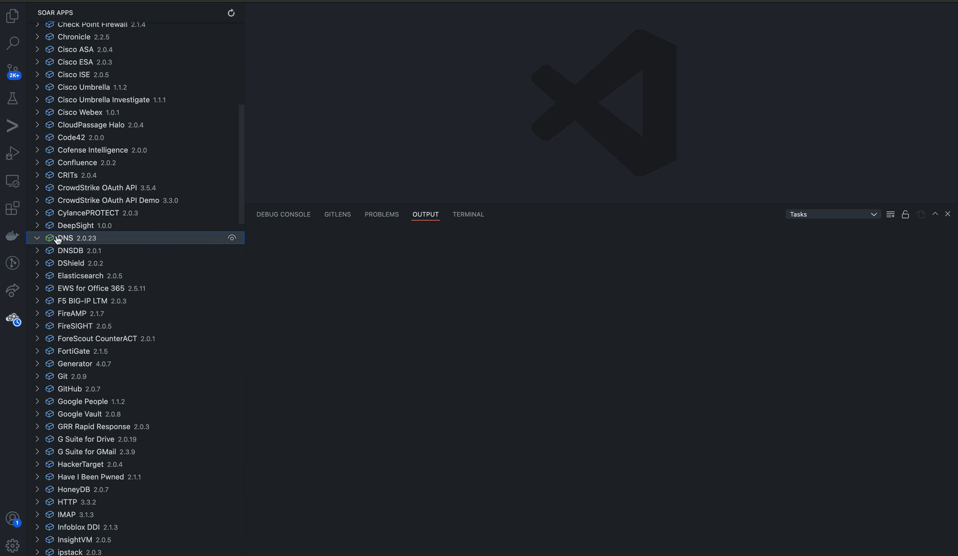
Task: Open Source Control view with 2K+ badge
Action: (x=12, y=71)
